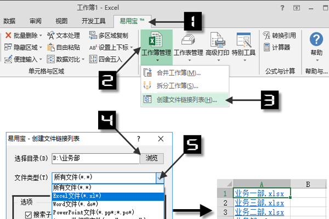The width and height of the screenshot is (329, 219).
Task: Launch the 计算器 calculator tool
Action: (x=276, y=48)
